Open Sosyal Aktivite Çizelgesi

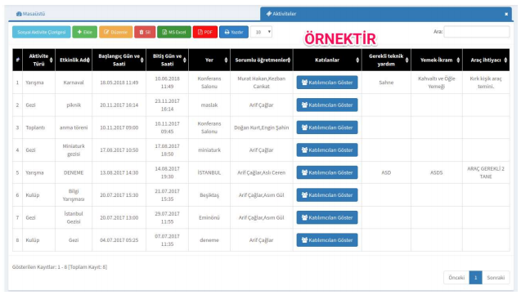point(42,32)
